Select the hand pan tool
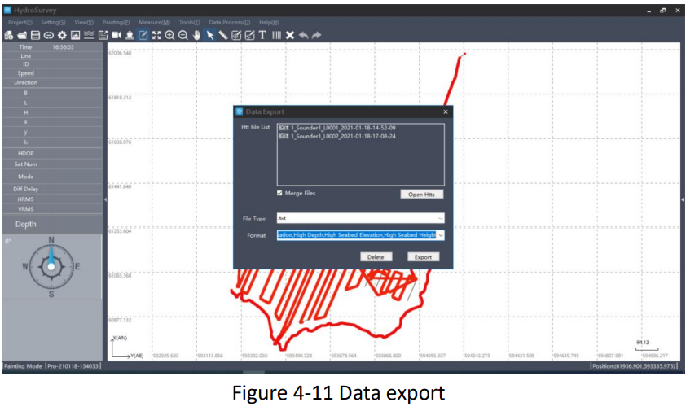The height and width of the screenshot is (411, 686). pos(196,36)
